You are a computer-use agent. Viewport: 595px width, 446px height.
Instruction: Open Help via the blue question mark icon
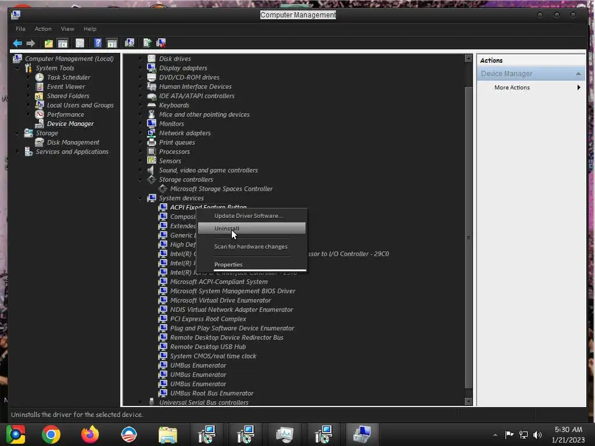98,43
